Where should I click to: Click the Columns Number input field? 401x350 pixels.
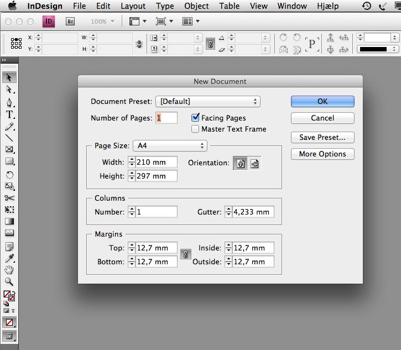(157, 212)
